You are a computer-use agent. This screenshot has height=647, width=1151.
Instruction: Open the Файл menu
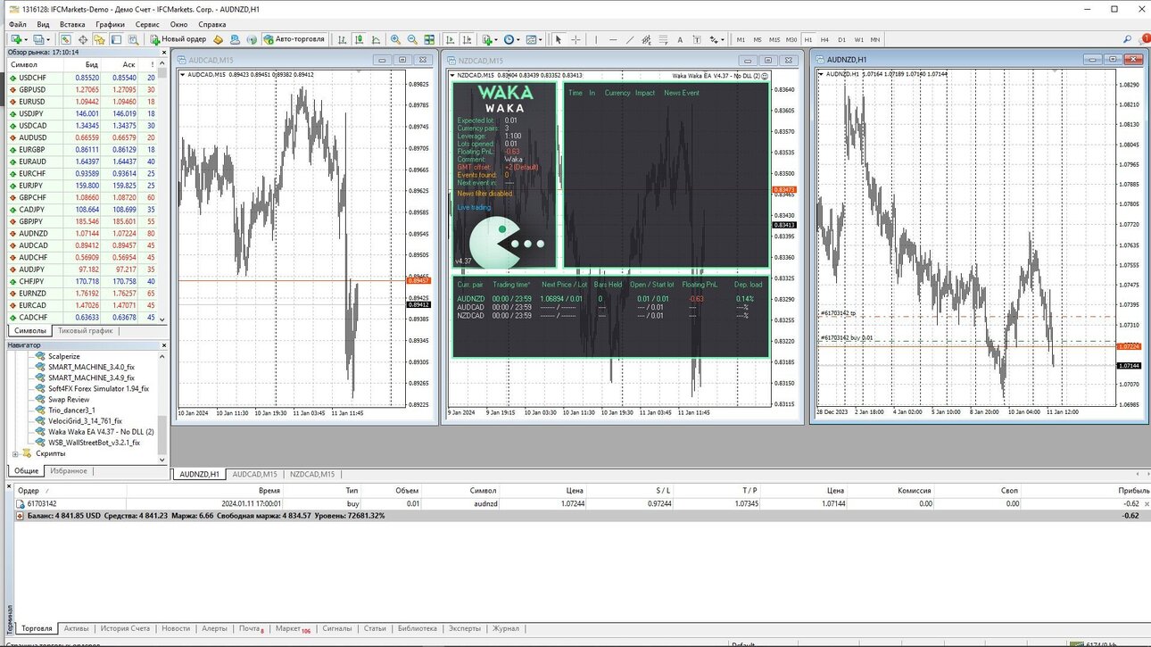click(x=18, y=24)
